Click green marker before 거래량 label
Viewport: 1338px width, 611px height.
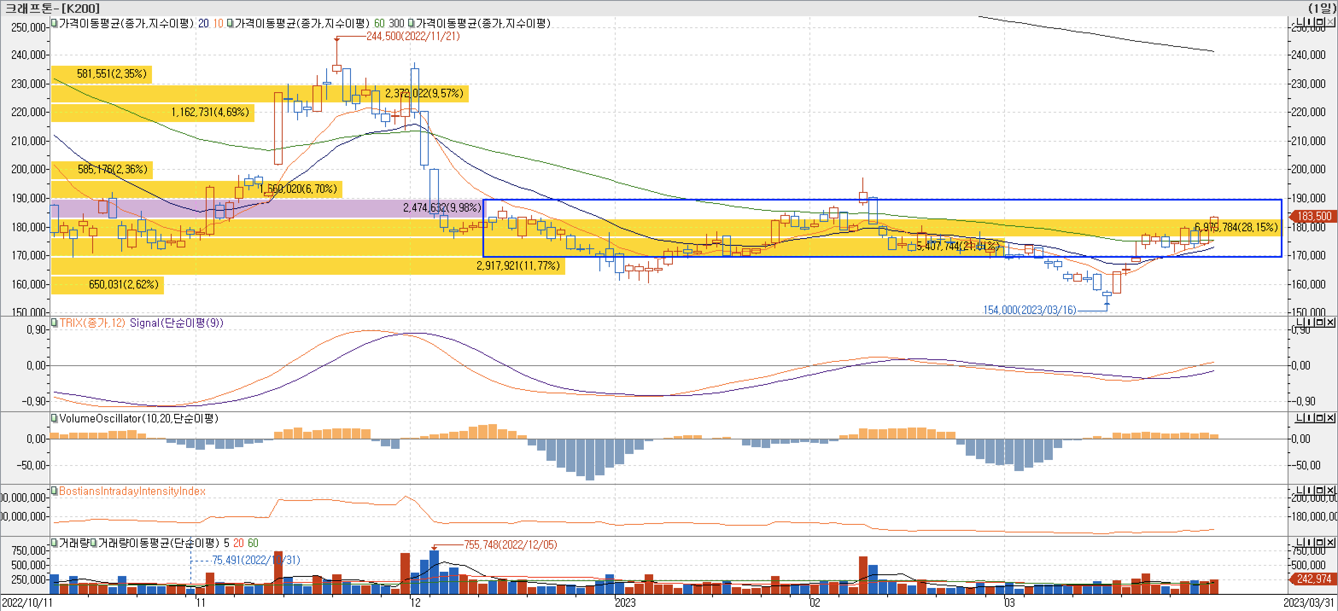(x=54, y=542)
